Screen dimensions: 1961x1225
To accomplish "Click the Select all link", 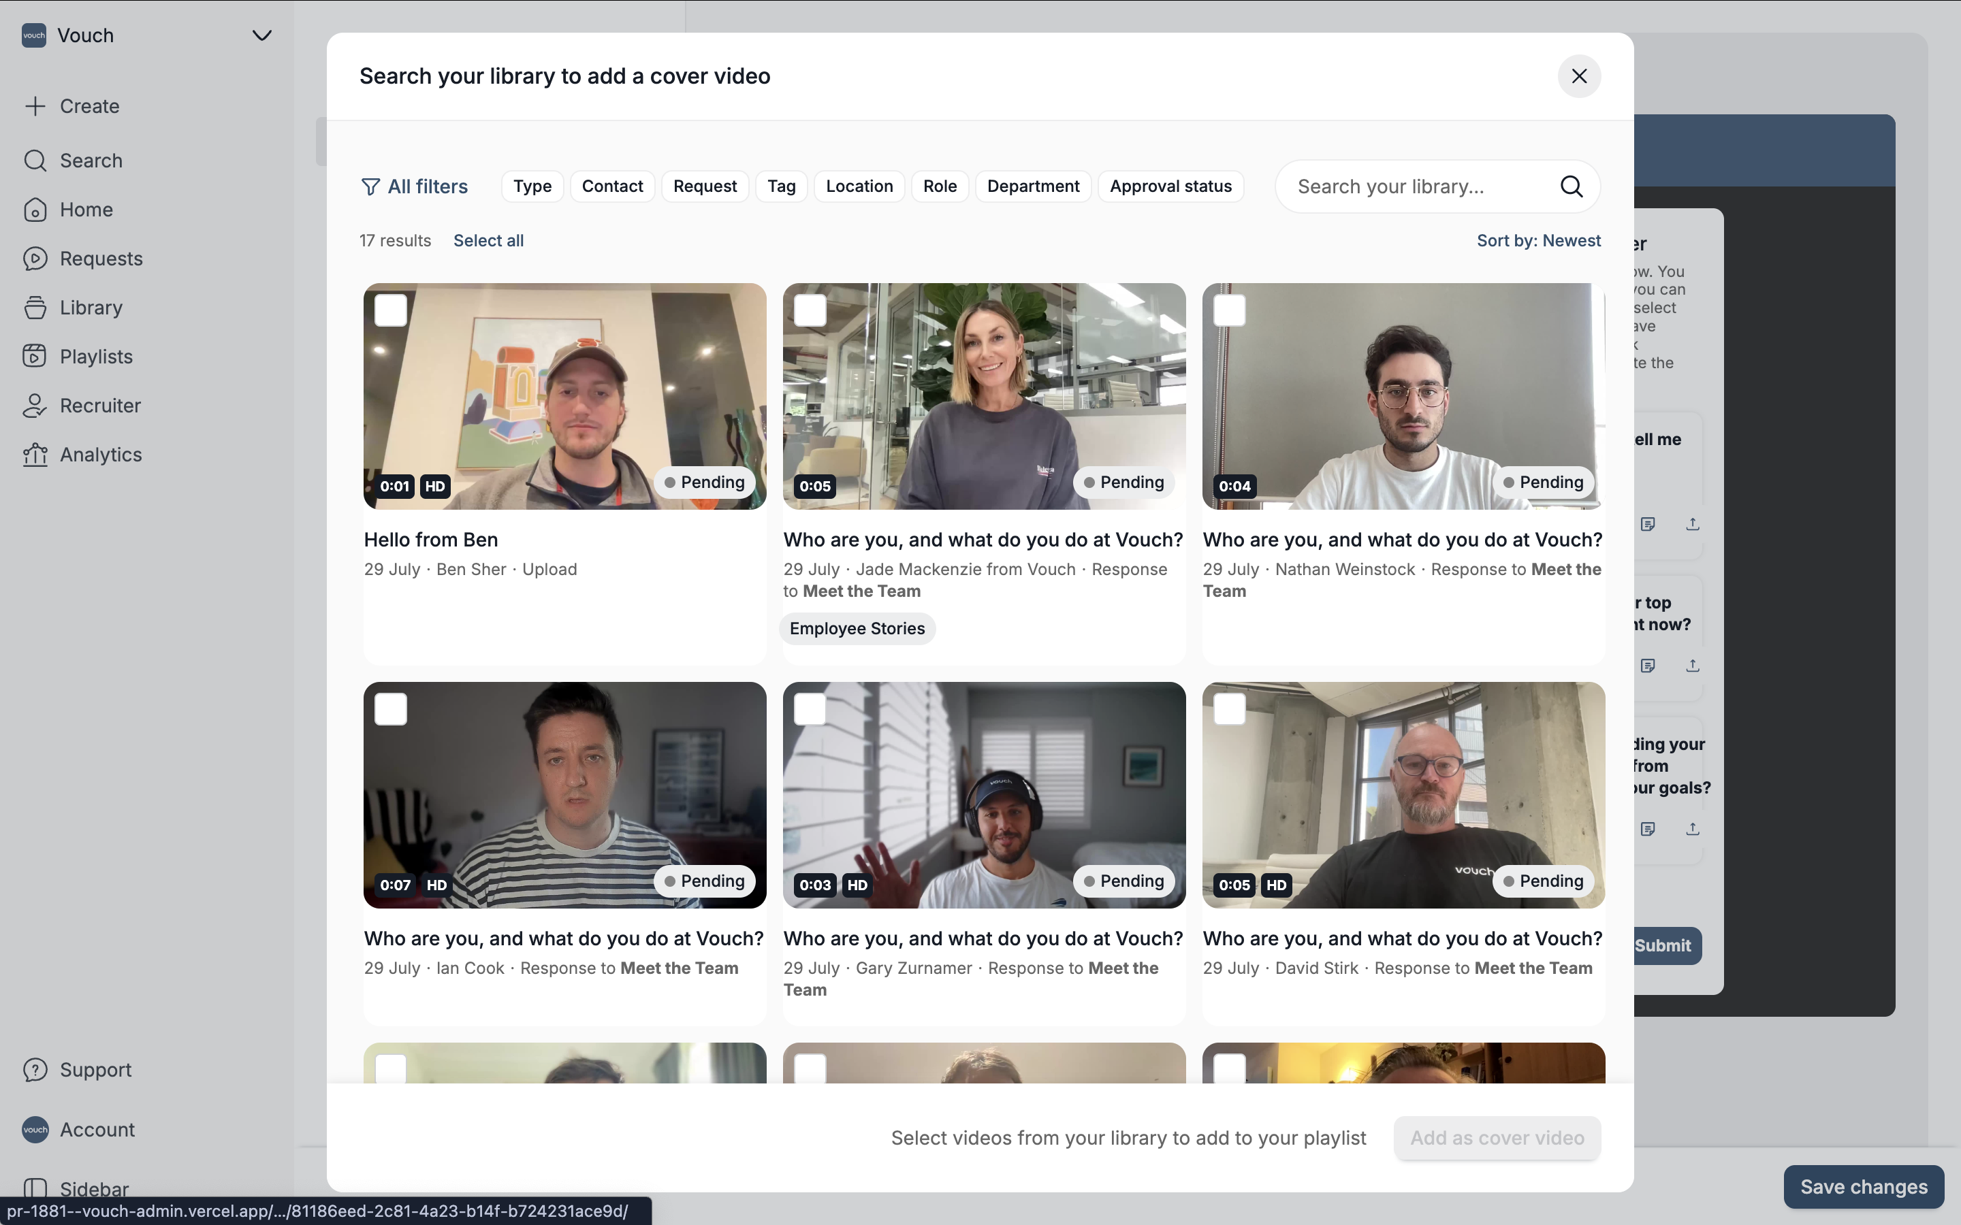I will (489, 241).
